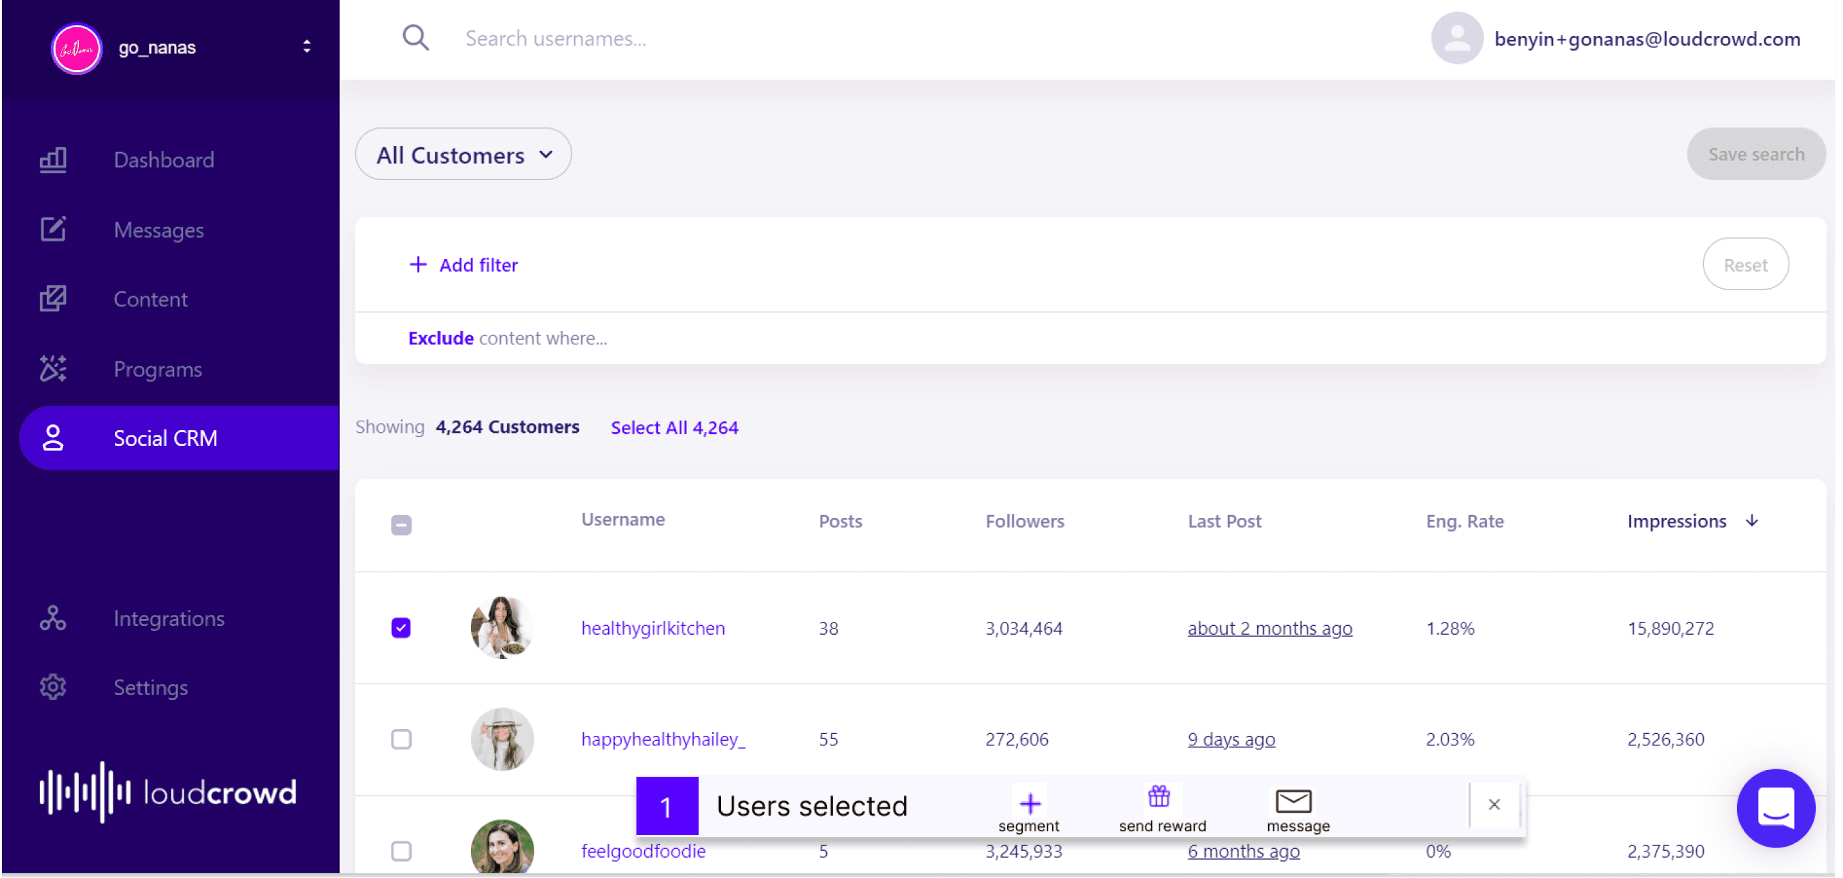The height and width of the screenshot is (878, 1843).
Task: Check the happyhealthyhailey_ row checkbox
Action: click(402, 739)
